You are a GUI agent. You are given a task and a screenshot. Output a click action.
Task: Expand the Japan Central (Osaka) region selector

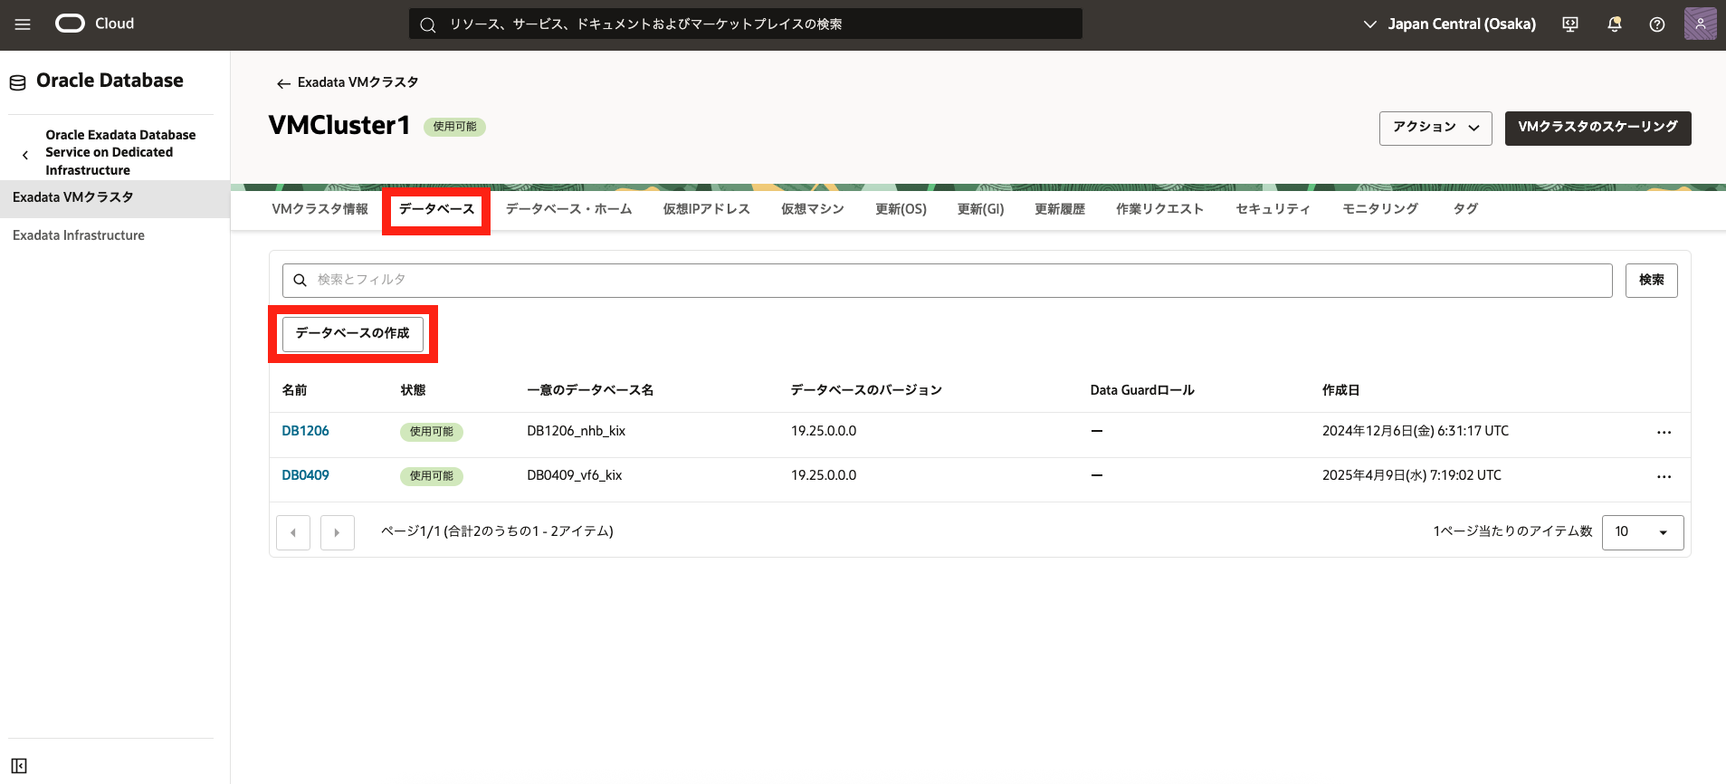tap(1449, 24)
